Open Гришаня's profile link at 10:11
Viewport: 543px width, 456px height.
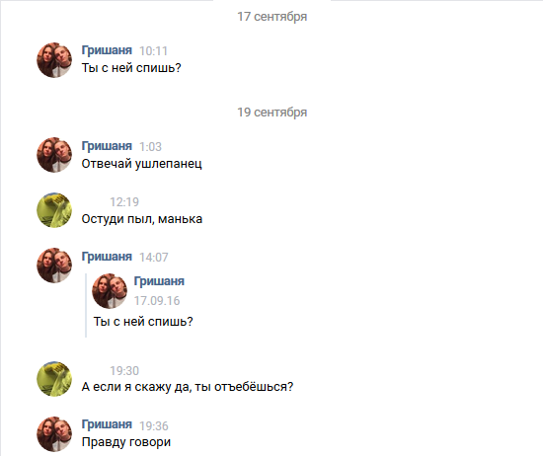coord(107,50)
